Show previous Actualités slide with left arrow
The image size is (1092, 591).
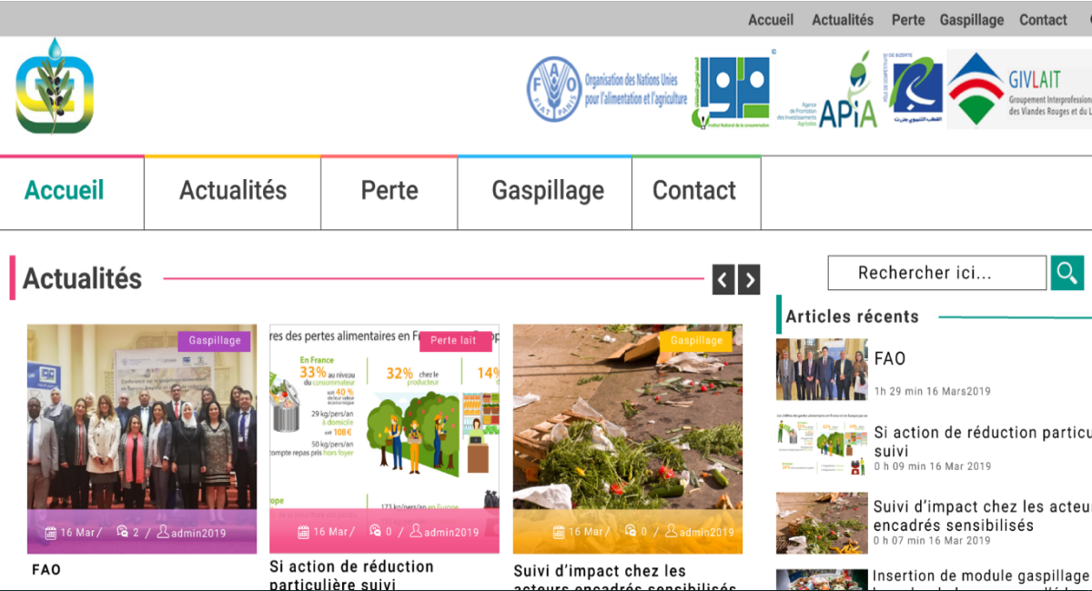coord(723,280)
